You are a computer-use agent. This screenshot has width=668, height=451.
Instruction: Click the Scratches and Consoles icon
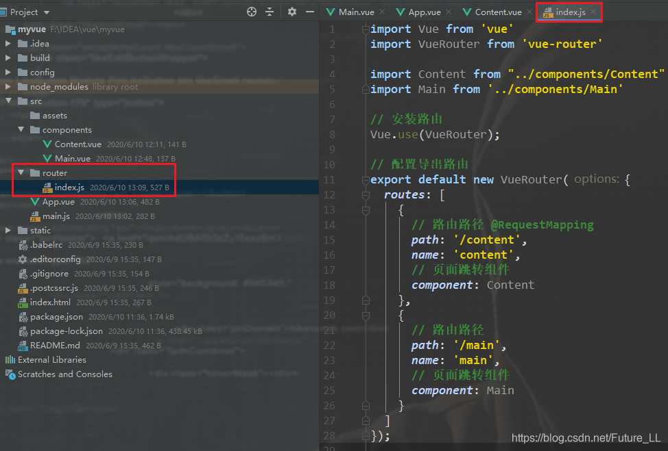click(10, 374)
